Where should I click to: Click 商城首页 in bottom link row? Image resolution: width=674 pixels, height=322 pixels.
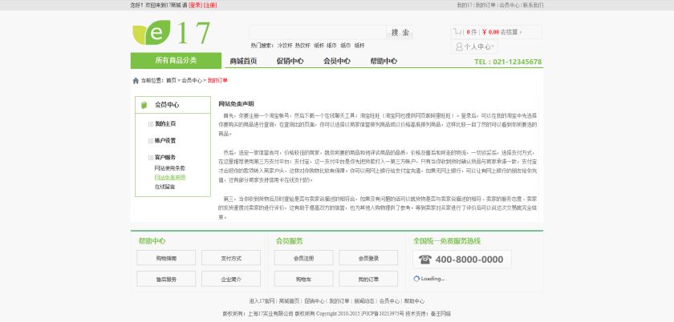(290, 301)
